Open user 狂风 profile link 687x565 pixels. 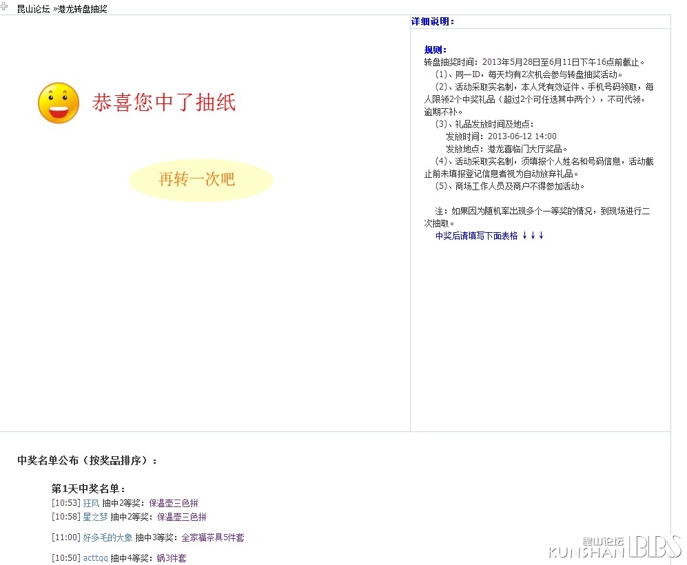coord(91,503)
